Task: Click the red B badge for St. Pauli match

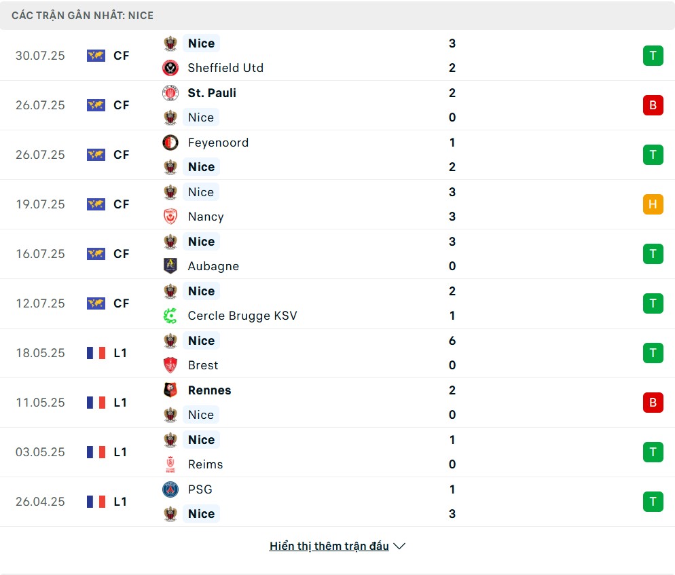Action: click(x=653, y=105)
